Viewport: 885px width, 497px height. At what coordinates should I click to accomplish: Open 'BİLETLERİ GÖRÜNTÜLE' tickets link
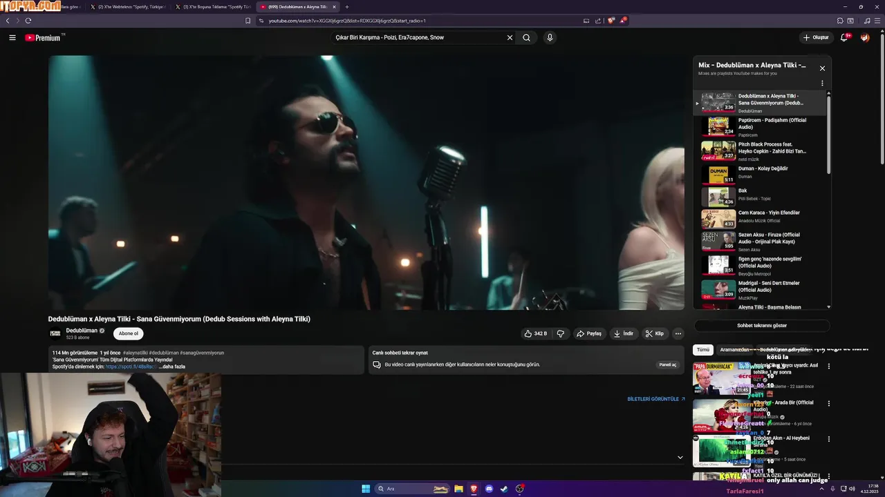(656, 399)
